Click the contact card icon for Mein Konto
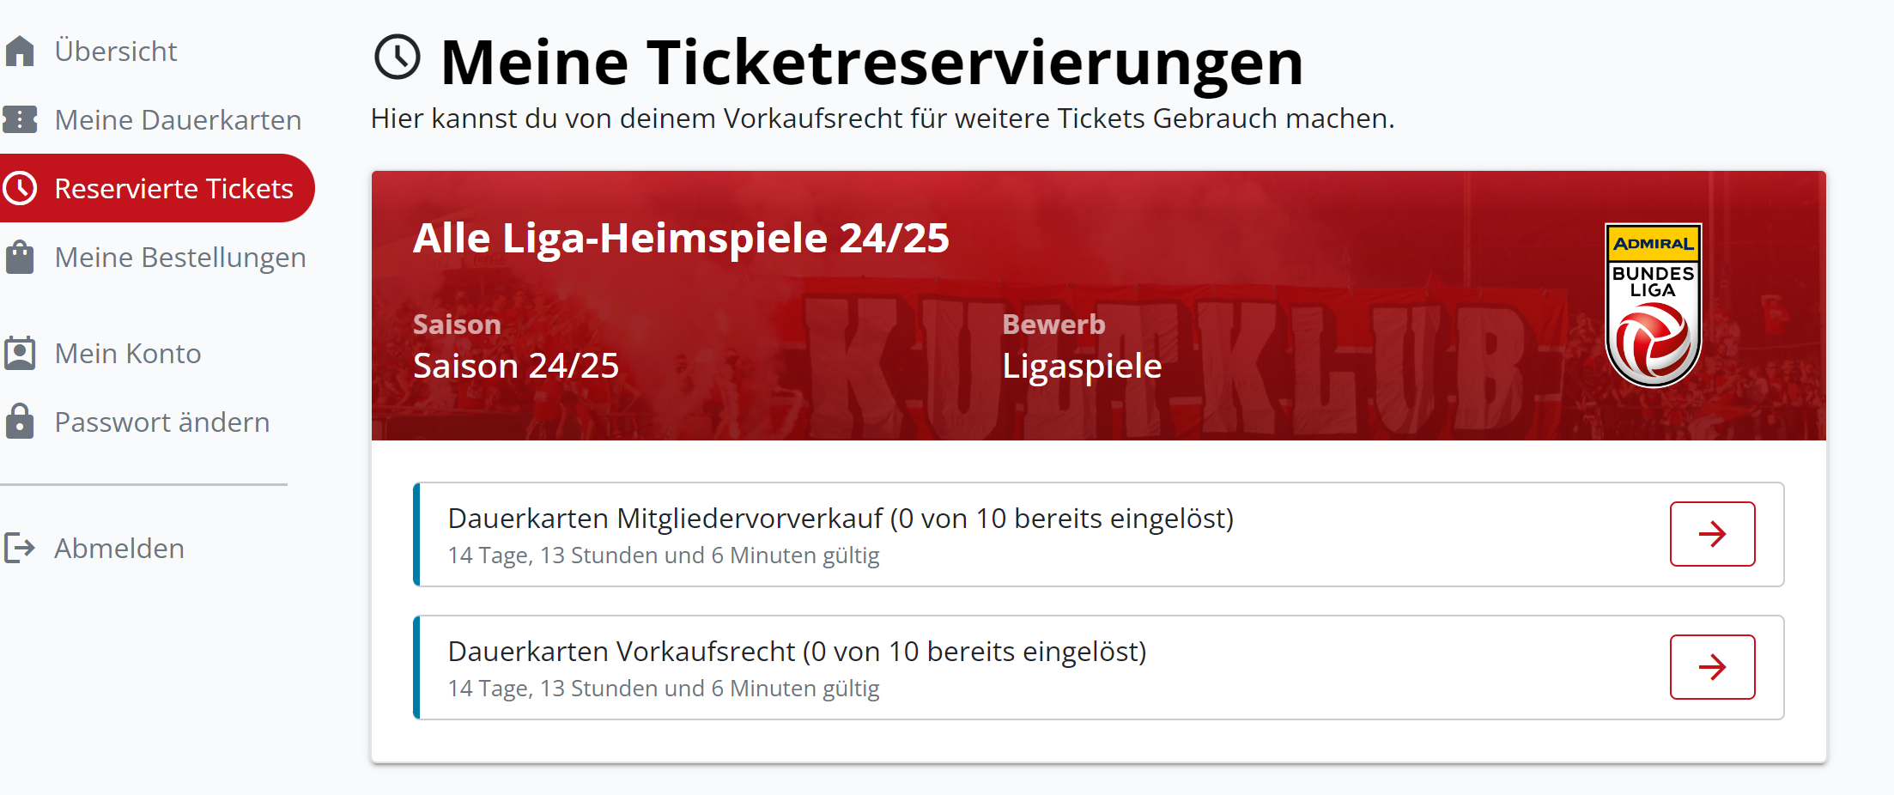 (x=20, y=353)
